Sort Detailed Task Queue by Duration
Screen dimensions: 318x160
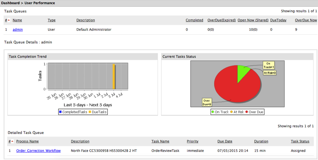[261, 141]
